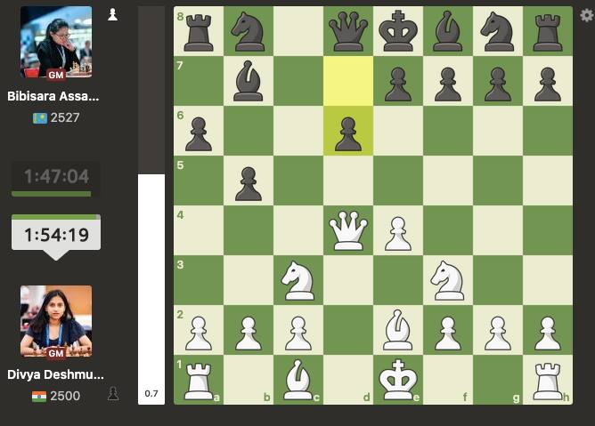The height and width of the screenshot is (426, 595).
Task: Click the empty e5 square
Action: (397, 181)
